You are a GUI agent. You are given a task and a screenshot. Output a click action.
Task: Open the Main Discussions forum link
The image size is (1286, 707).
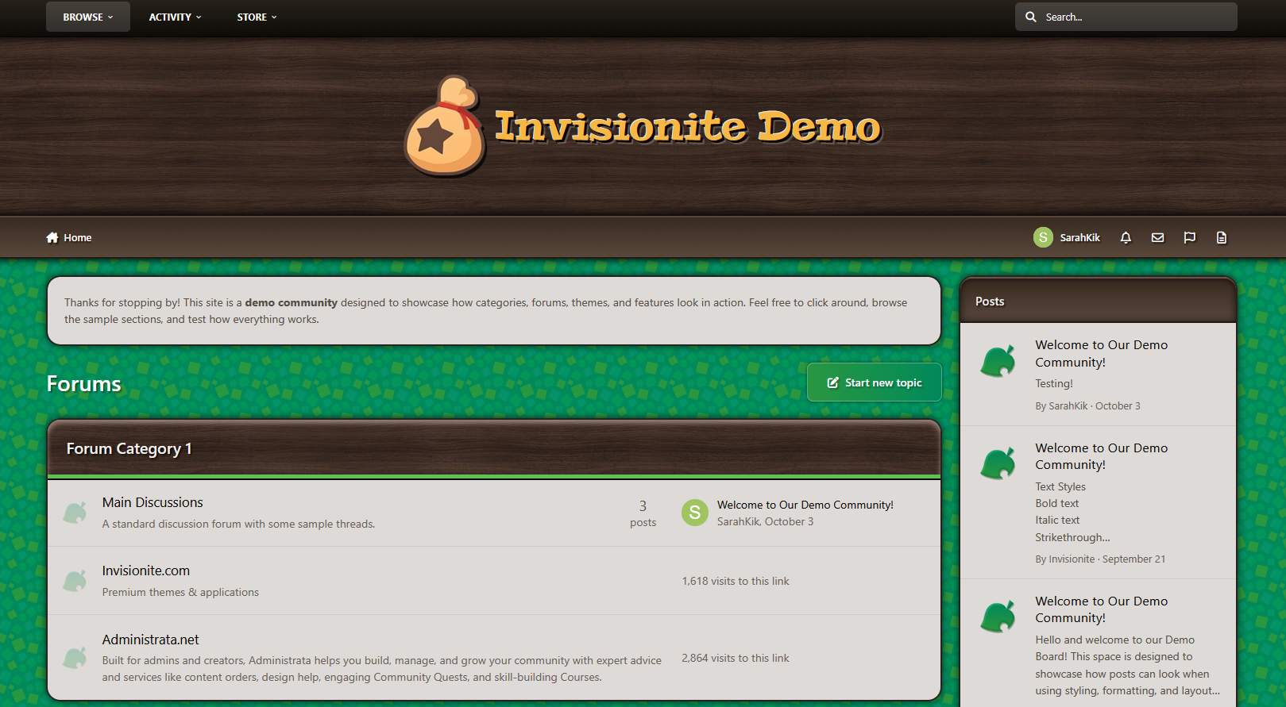point(153,502)
